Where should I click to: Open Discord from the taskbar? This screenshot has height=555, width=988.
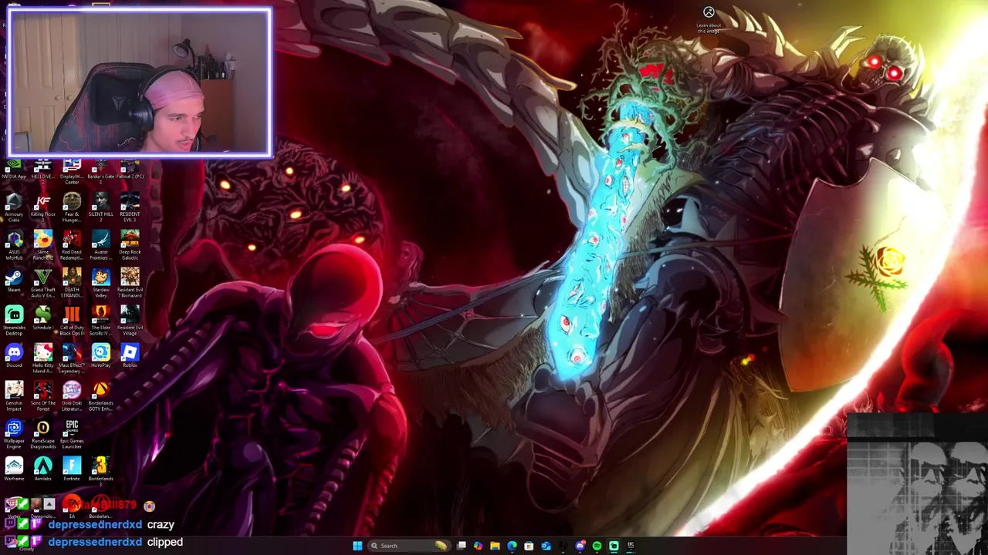coord(580,546)
